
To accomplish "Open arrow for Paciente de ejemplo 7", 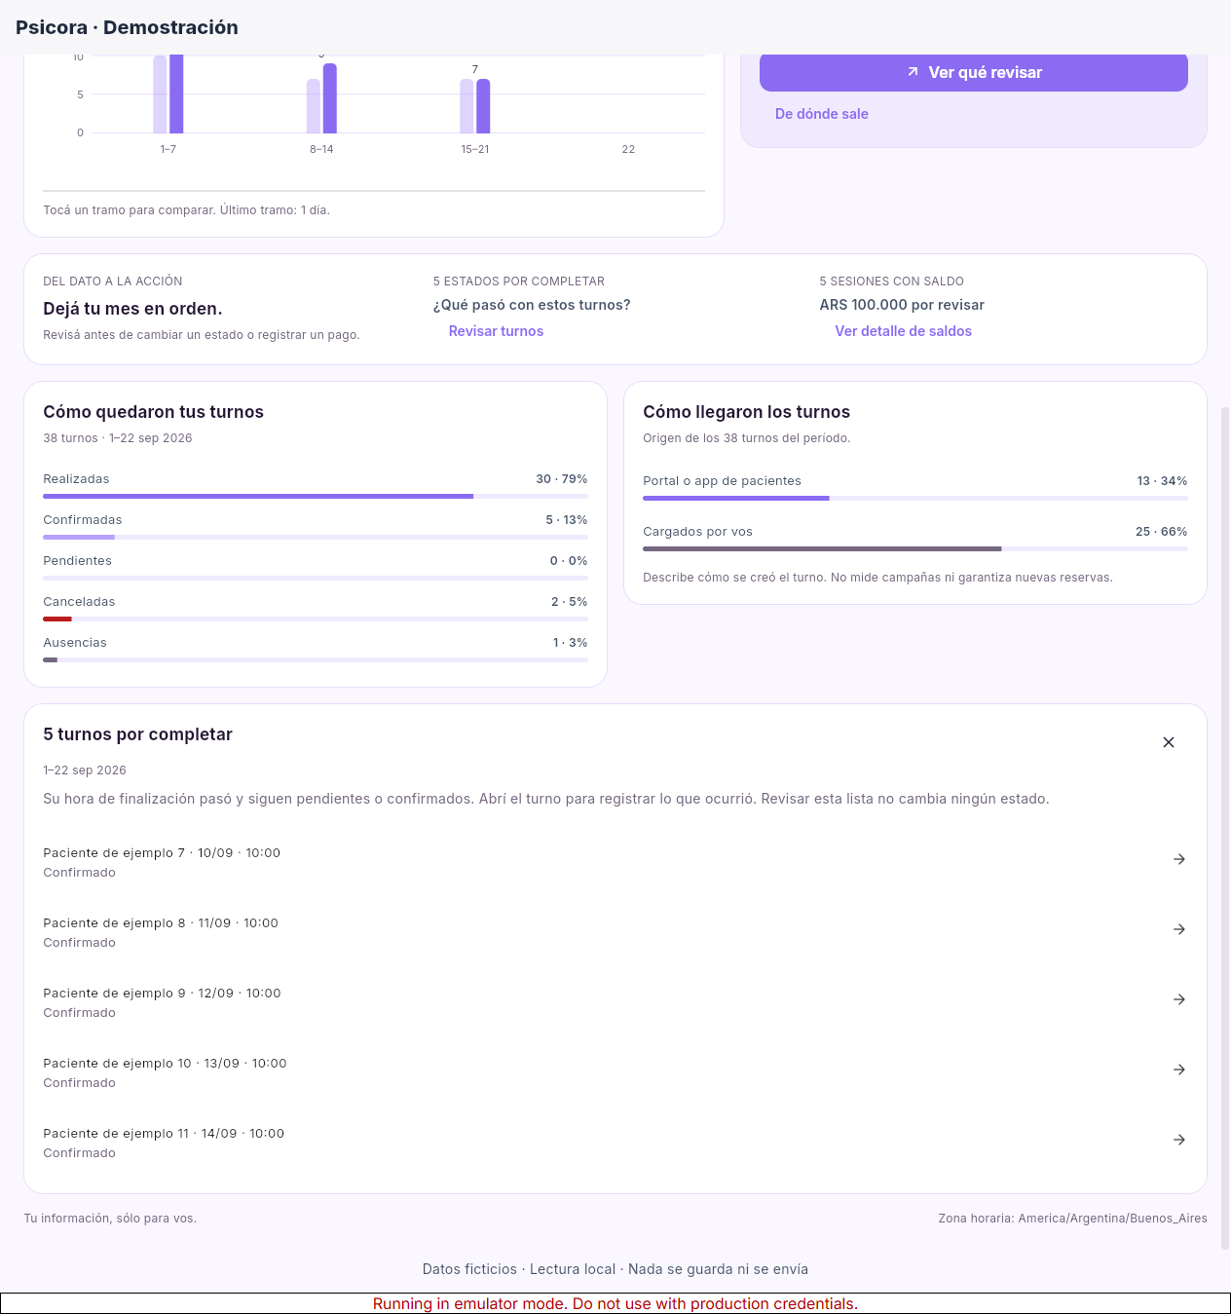I will 1178,859.
